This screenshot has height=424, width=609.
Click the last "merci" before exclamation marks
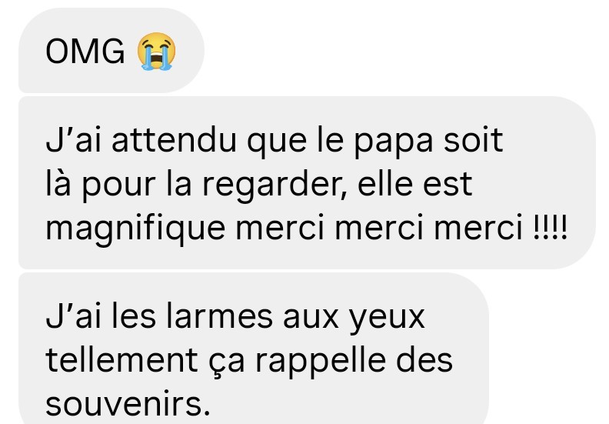(x=478, y=228)
